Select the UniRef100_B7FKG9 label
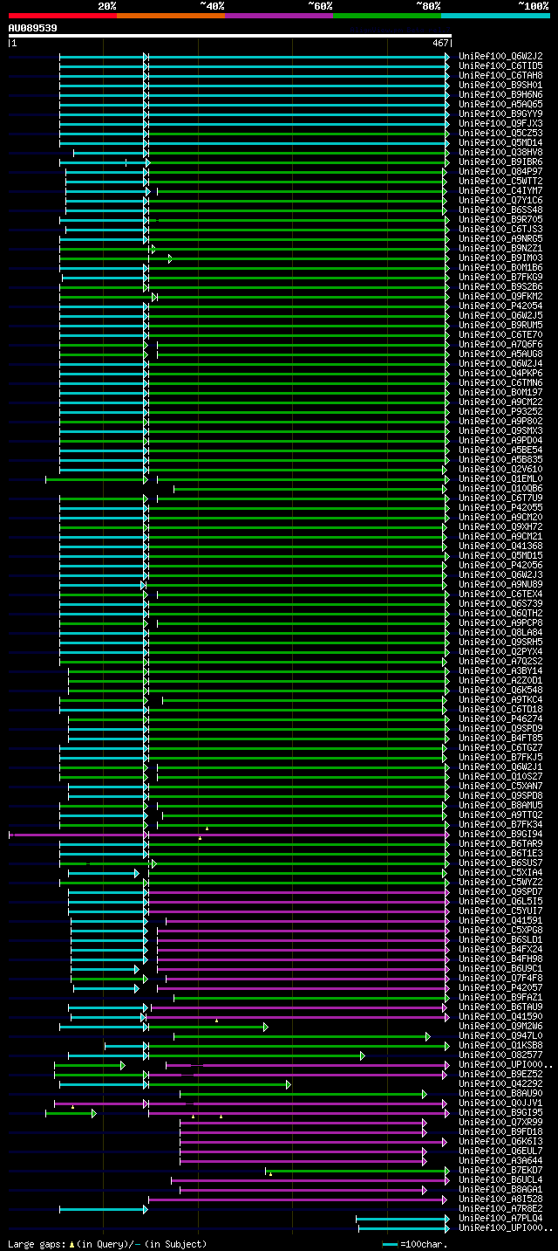 (500, 277)
